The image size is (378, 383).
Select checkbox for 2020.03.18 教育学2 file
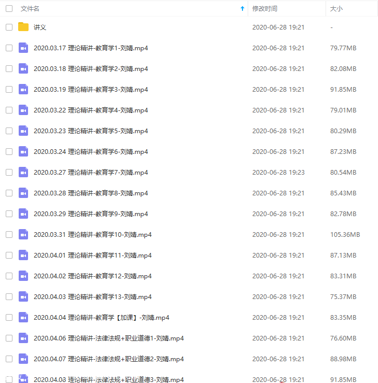(9, 68)
